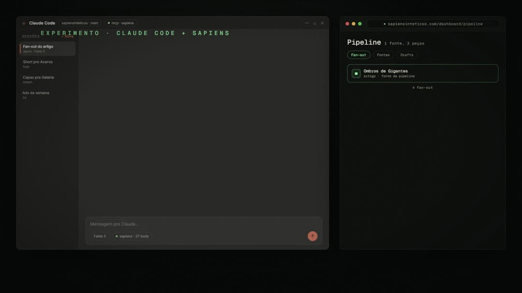This screenshot has width=522, height=293.
Task: Click the '1 fonte, 3 peças' text
Action: [404, 43]
